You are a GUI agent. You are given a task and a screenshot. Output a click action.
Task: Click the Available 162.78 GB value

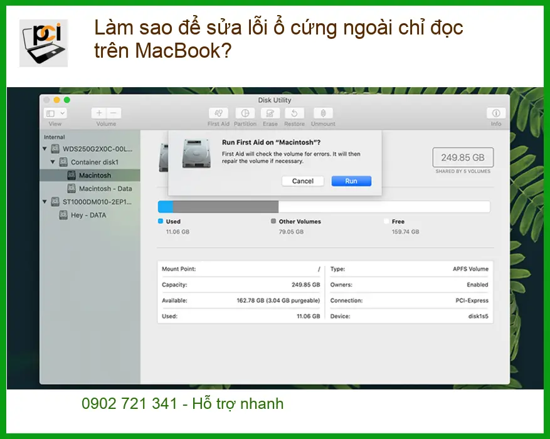click(x=278, y=300)
